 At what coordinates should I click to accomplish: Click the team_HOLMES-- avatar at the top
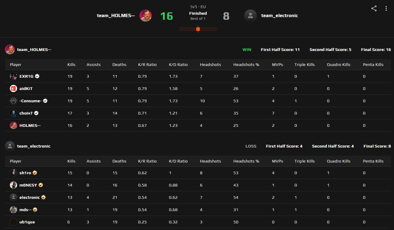pos(146,15)
